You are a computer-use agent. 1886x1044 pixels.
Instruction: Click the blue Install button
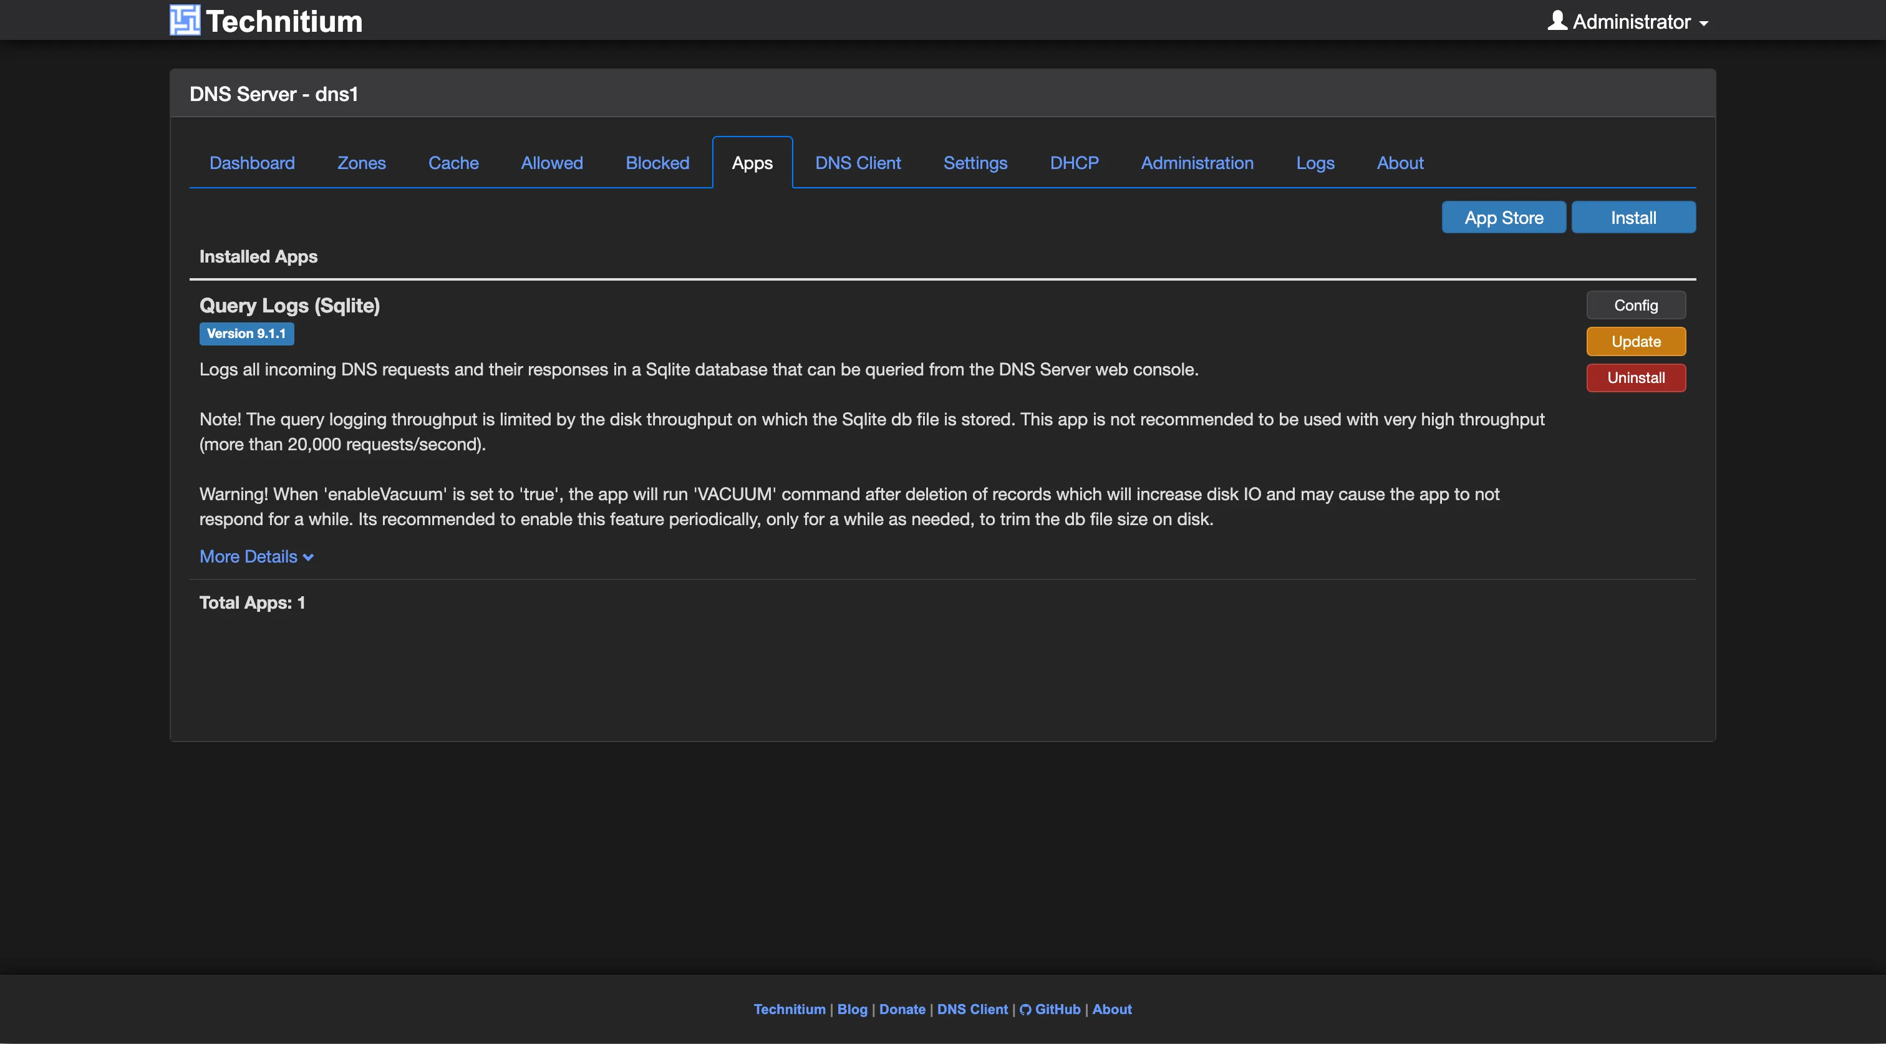pyautogui.click(x=1633, y=218)
